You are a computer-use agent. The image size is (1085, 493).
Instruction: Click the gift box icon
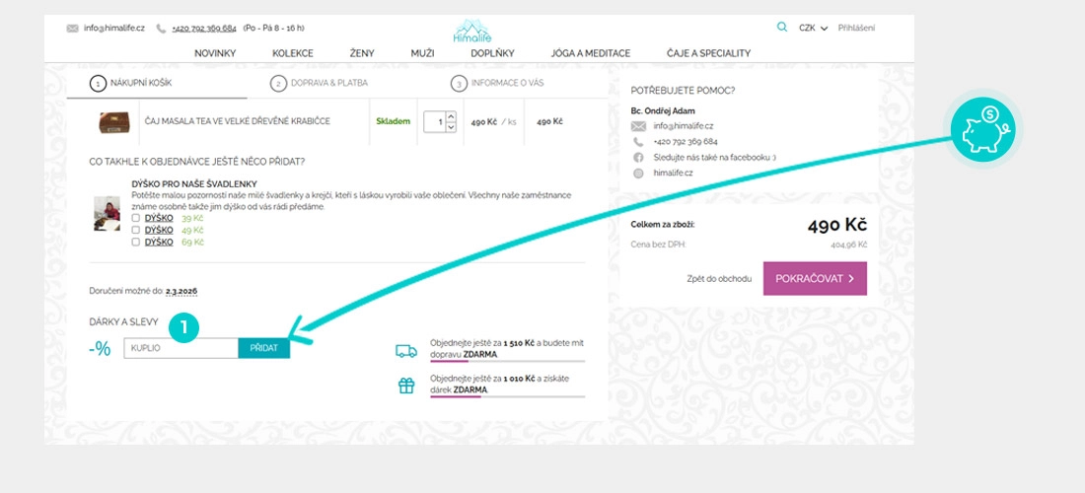click(x=406, y=386)
